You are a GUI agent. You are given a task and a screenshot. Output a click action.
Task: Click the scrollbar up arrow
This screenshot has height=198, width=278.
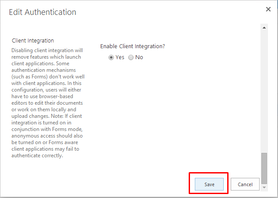tap(264, 28)
